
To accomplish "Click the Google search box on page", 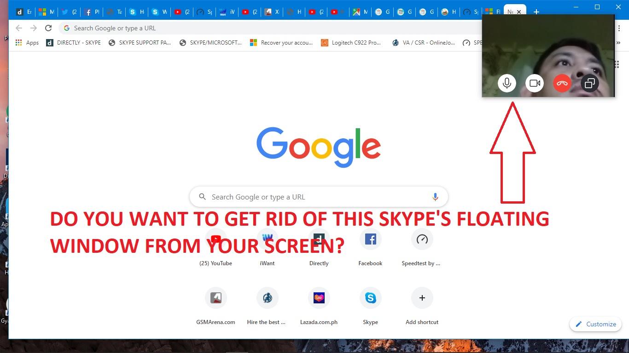I will [x=319, y=197].
